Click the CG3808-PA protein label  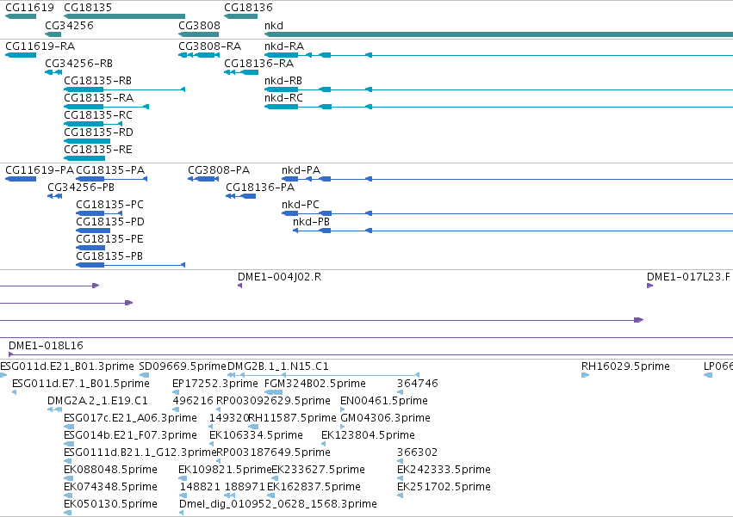coord(219,170)
